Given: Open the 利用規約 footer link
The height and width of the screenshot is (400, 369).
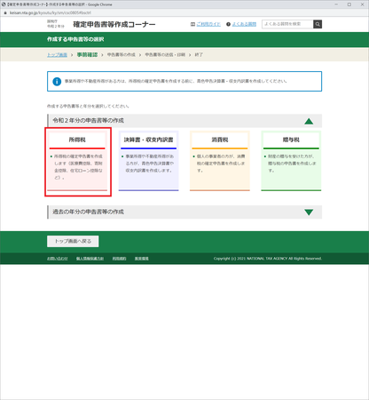Looking at the screenshot, I should point(119,259).
